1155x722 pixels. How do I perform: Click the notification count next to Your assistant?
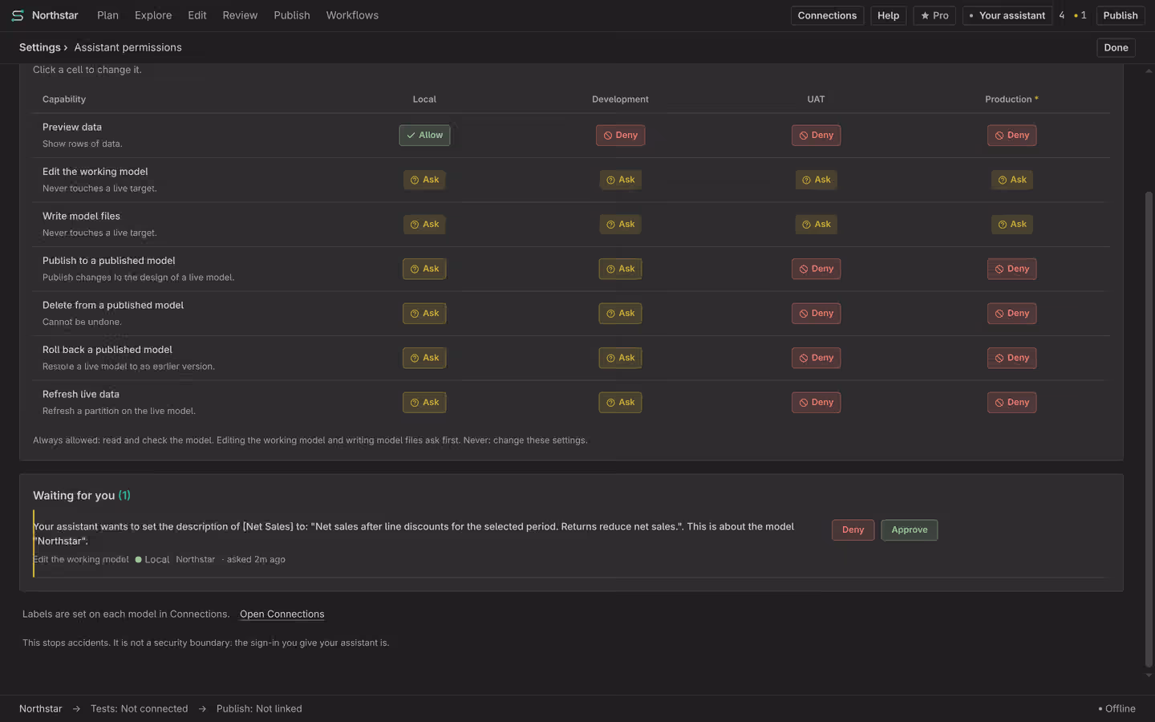pyautogui.click(x=1072, y=15)
